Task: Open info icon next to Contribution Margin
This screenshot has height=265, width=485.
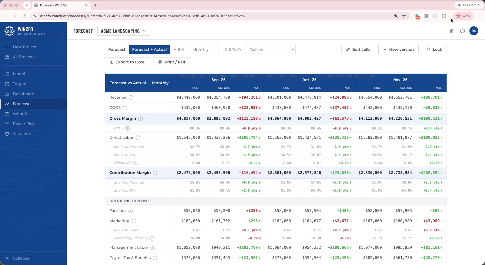Action: (x=155, y=173)
